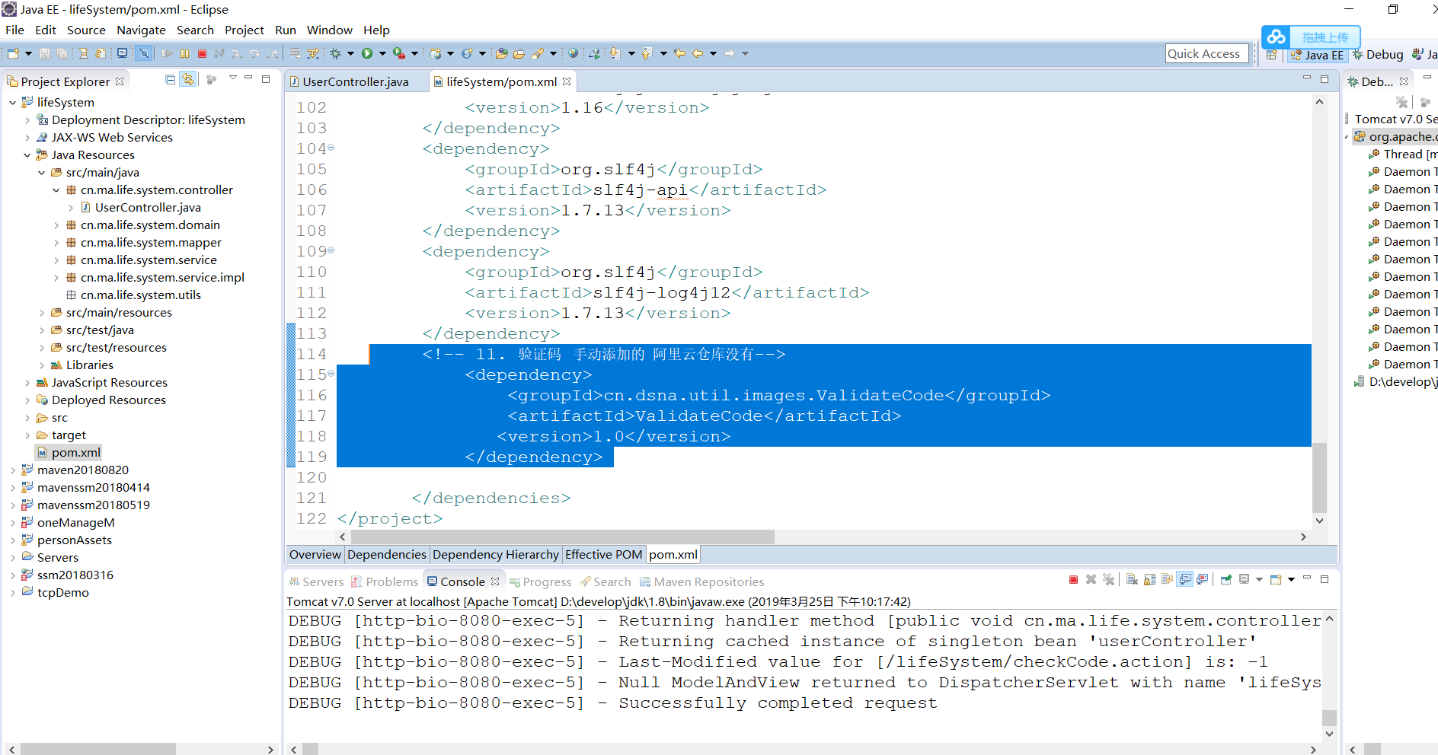
Task: Open the Open Type icon in toolbar
Action: 502,53
